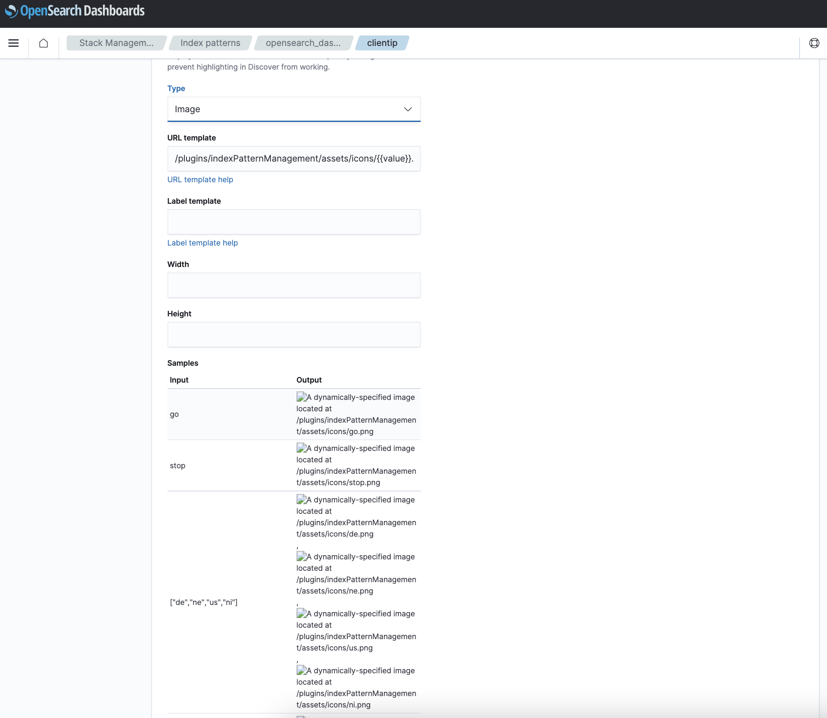Screen dimensions: 827x718
Task: Click the broken image icon for stop.png sample
Action: (x=300, y=448)
